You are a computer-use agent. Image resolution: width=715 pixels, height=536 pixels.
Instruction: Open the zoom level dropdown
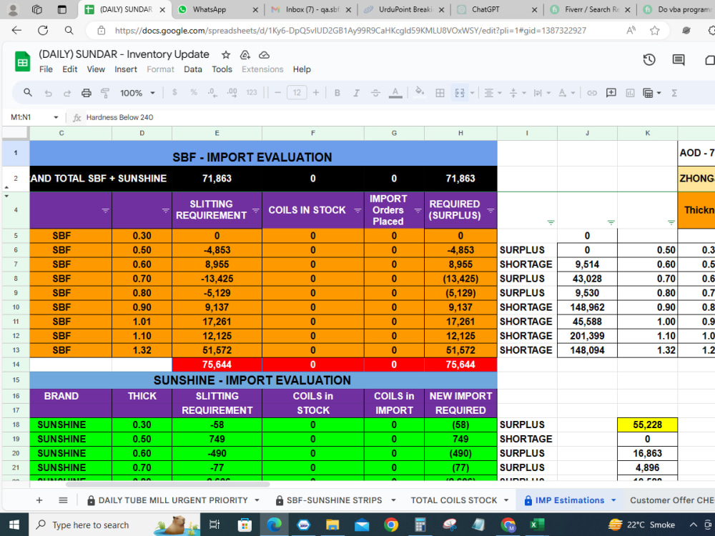pyautogui.click(x=140, y=93)
